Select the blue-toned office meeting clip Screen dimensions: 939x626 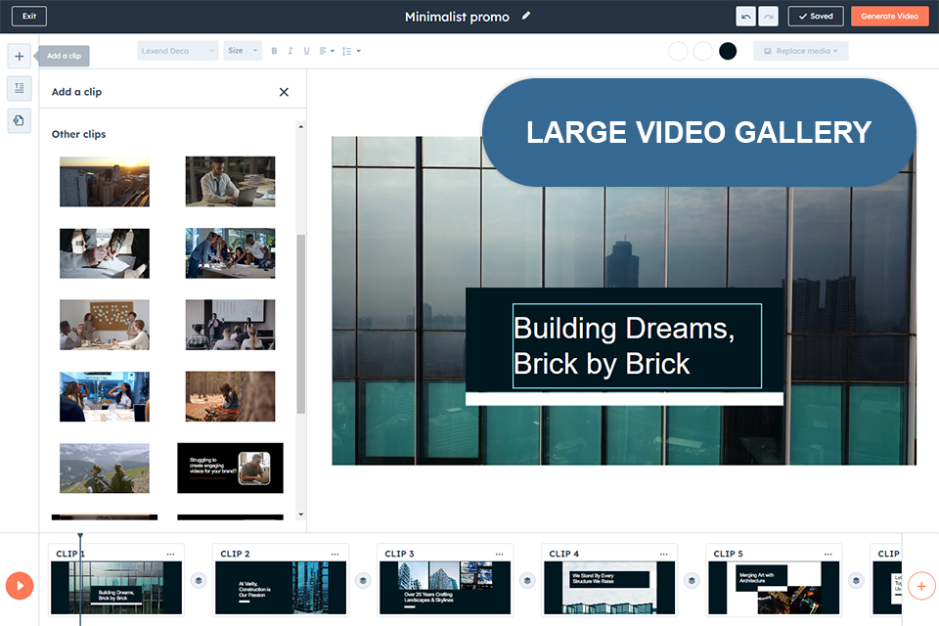coord(105,396)
